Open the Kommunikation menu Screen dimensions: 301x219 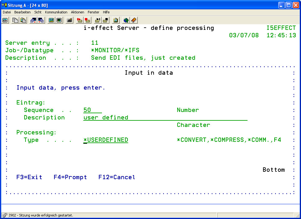56,12
